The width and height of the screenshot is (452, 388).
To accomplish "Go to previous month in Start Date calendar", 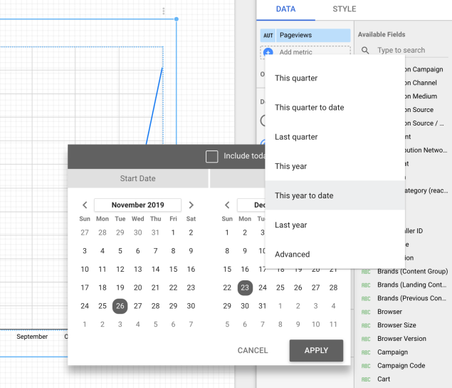I will coord(85,205).
